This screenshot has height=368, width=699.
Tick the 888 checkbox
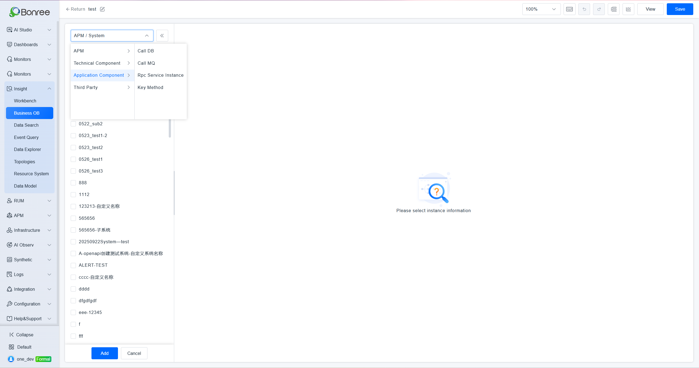pyautogui.click(x=73, y=183)
